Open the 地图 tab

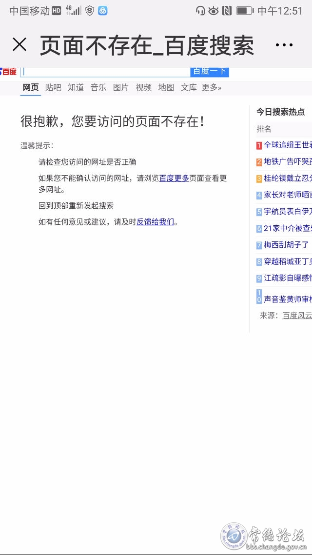click(166, 88)
